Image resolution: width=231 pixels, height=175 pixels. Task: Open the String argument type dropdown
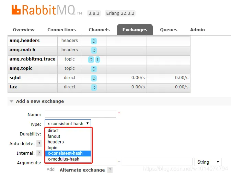[208, 162]
